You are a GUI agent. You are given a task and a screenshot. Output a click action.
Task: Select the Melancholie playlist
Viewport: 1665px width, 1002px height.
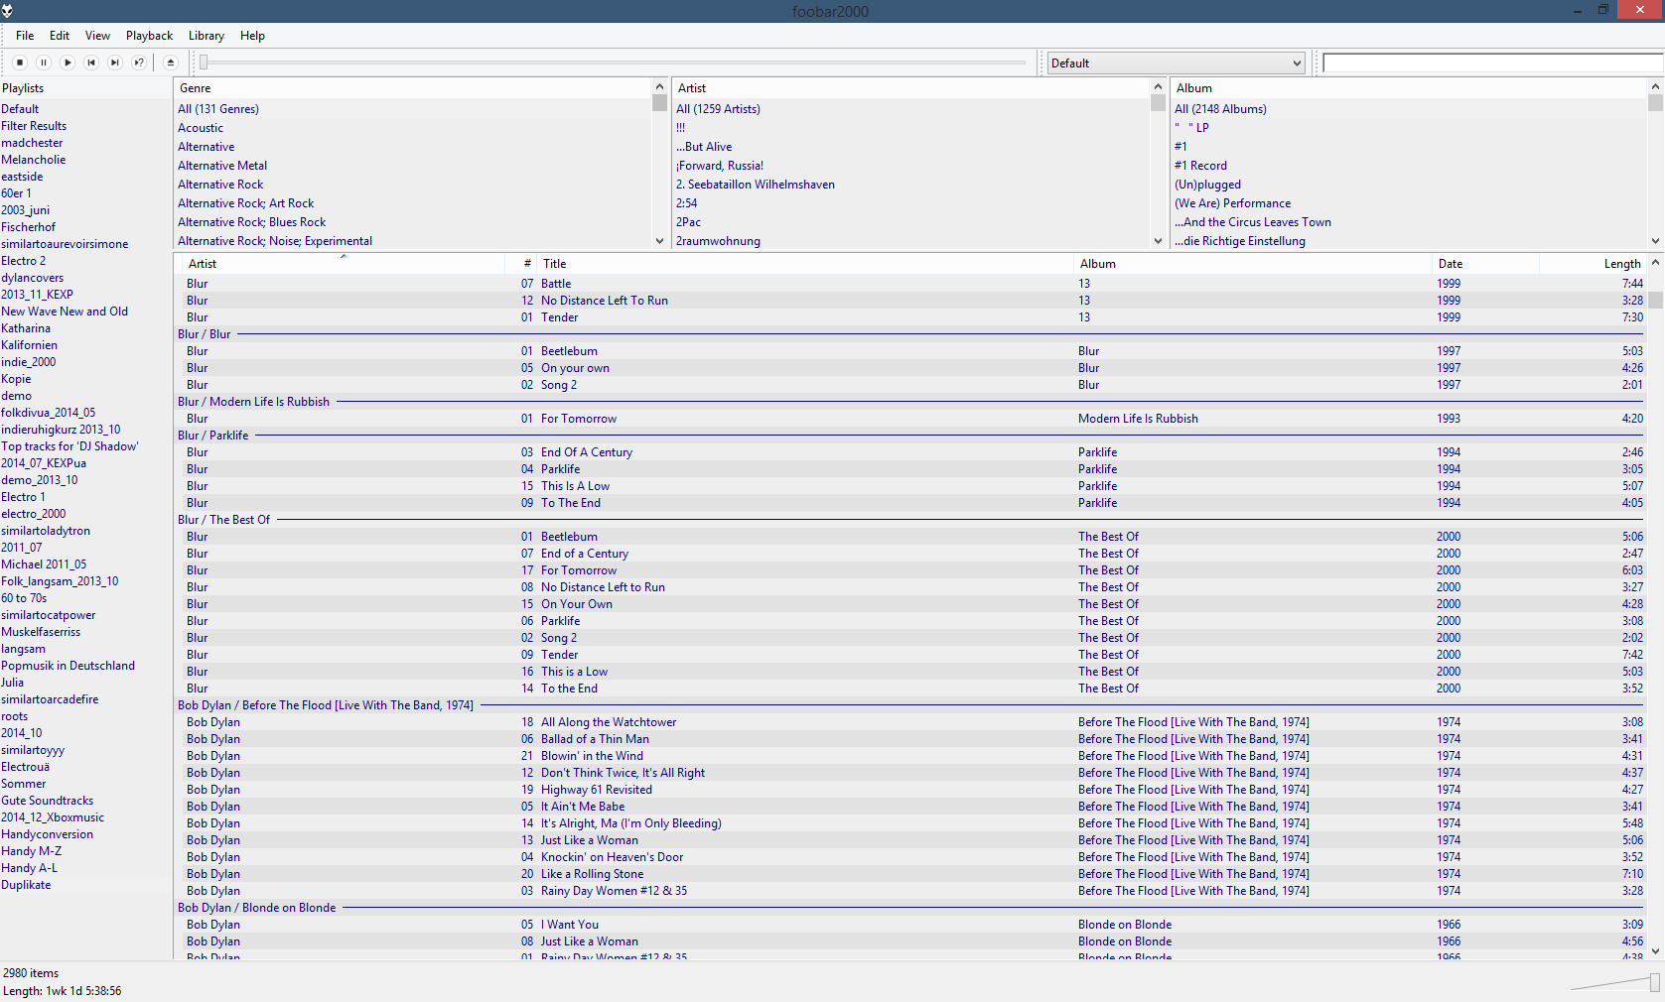click(x=34, y=160)
